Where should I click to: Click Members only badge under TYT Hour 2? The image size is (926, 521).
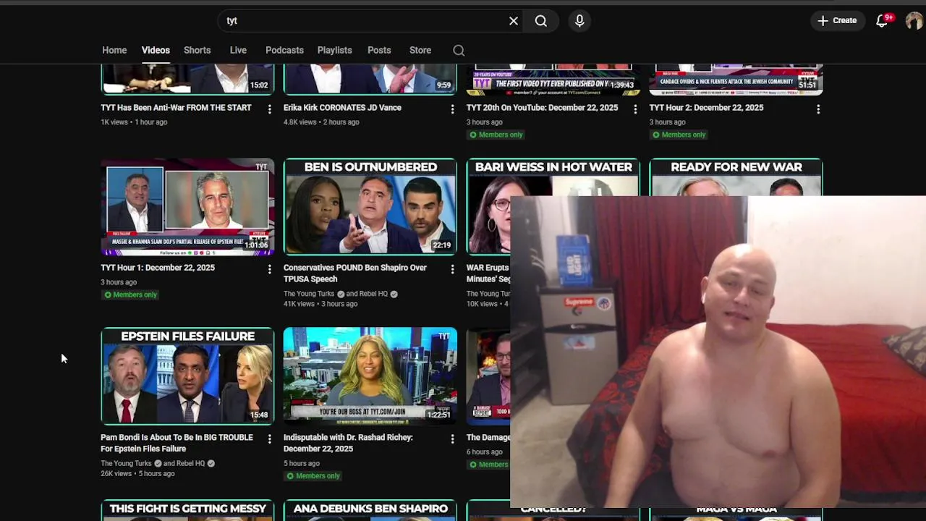[x=679, y=135]
